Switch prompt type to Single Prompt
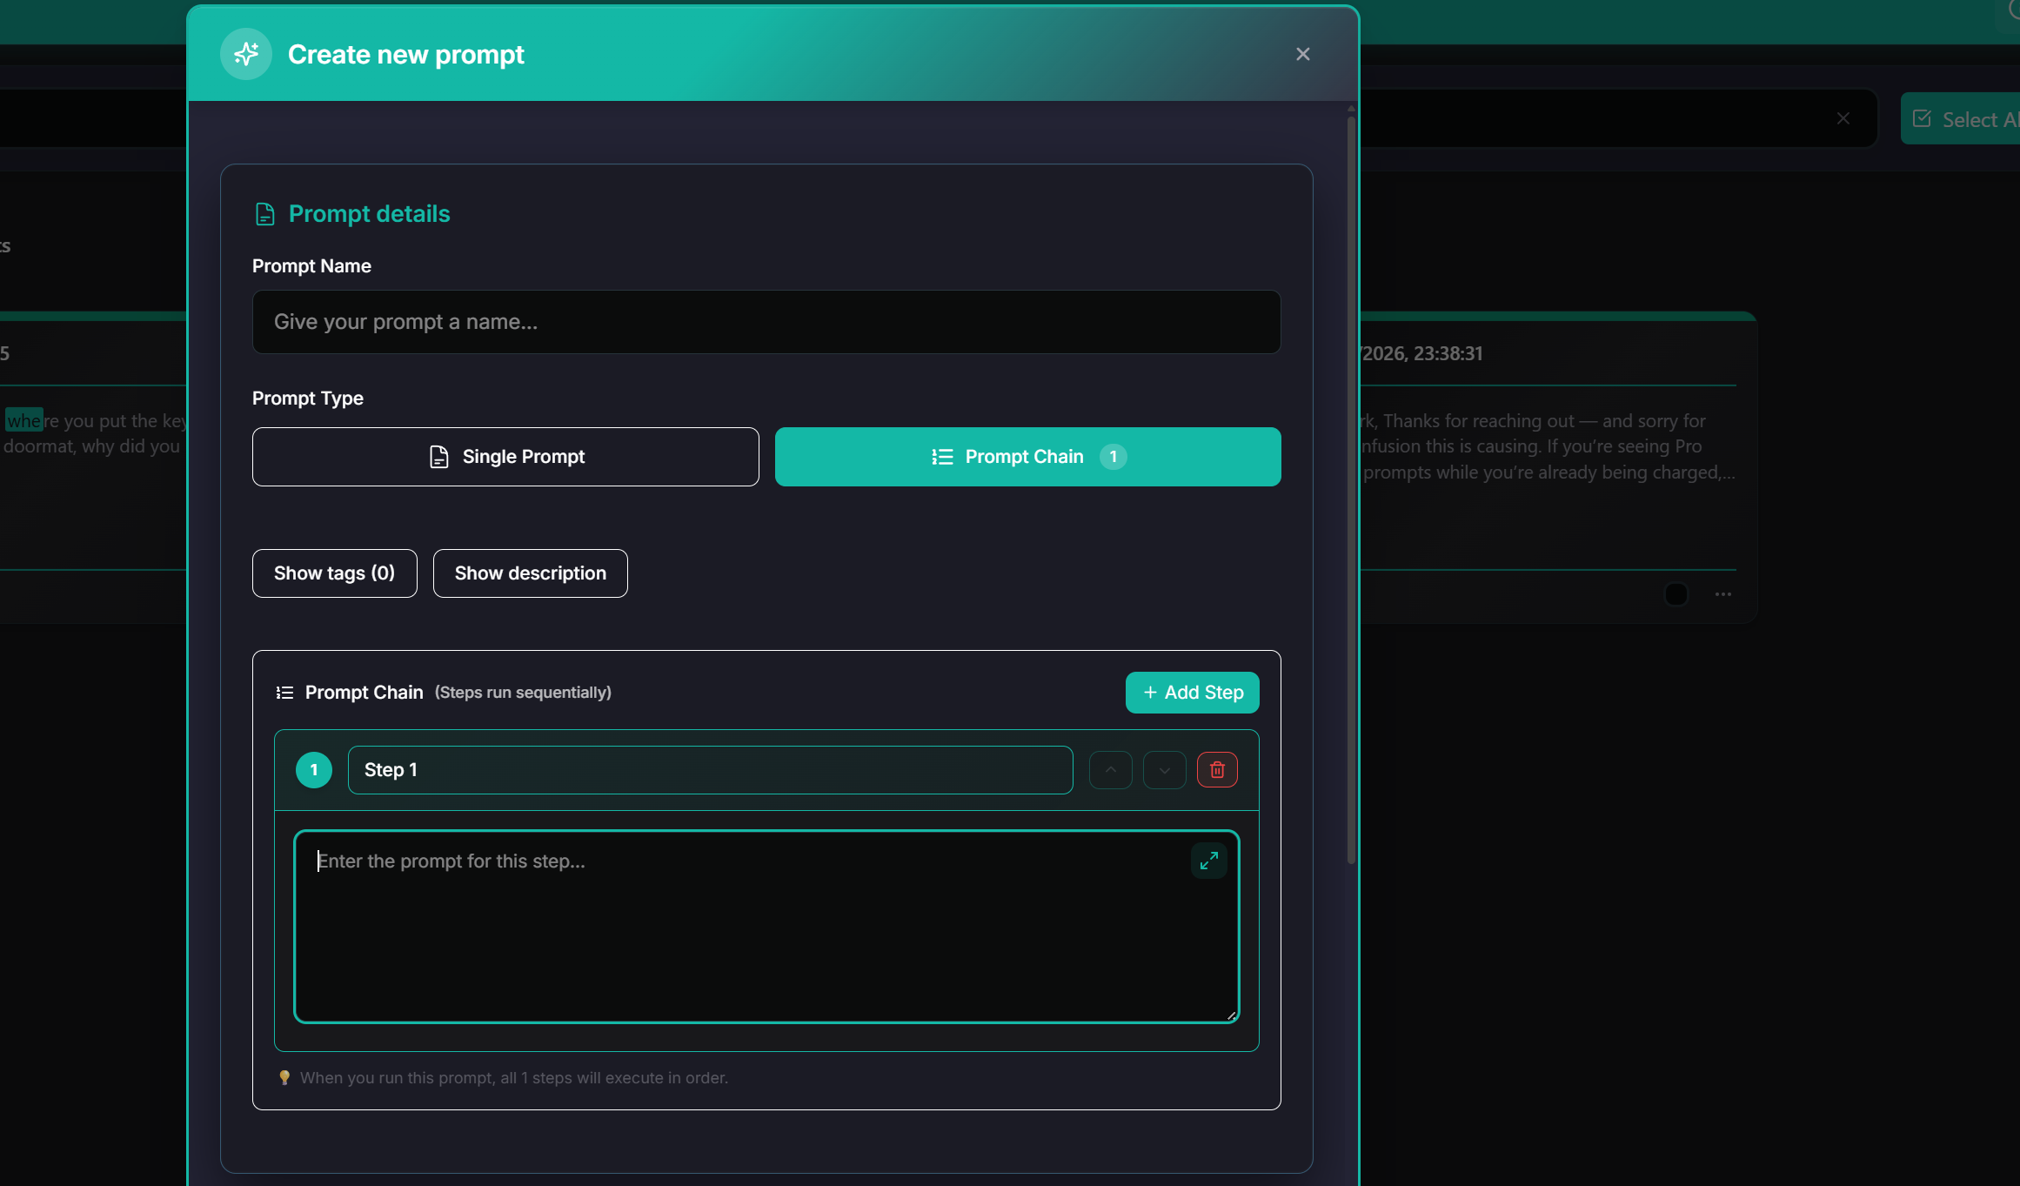Viewport: 2020px width, 1186px height. [x=505, y=456]
